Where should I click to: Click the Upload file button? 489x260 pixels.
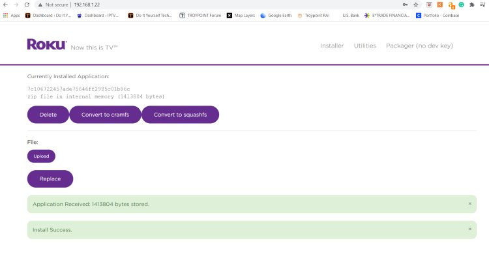point(41,156)
